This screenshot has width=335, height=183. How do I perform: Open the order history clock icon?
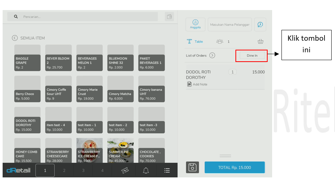point(260,25)
